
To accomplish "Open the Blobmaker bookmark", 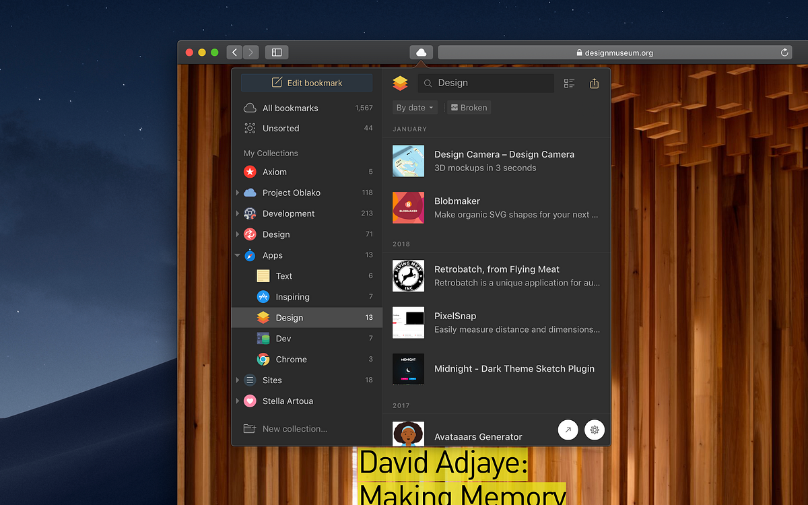I will (x=496, y=207).
